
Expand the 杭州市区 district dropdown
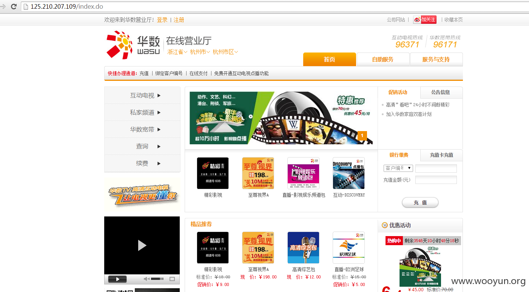(225, 52)
